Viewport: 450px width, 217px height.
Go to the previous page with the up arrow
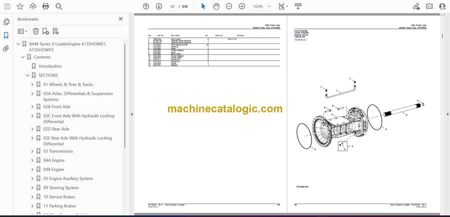146,6
